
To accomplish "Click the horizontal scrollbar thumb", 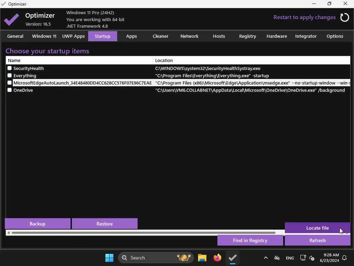I will pos(143,232).
